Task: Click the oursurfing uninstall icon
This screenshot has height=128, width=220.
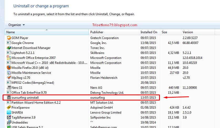Action: click(x=9, y=97)
